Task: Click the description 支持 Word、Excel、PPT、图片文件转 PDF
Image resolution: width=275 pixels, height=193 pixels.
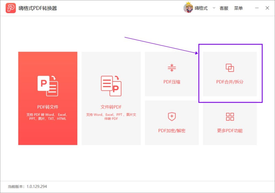Action: 111,117
